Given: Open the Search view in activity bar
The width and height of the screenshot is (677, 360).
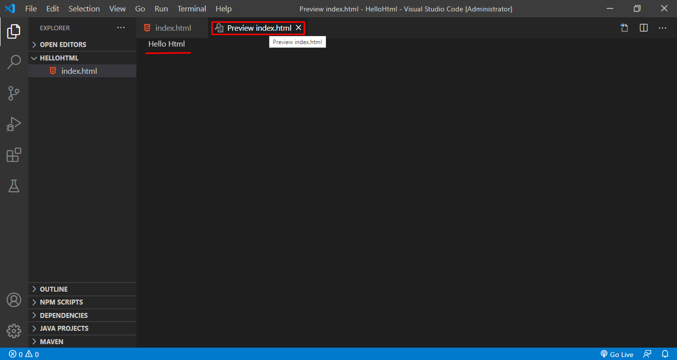Looking at the screenshot, I should click(14, 62).
